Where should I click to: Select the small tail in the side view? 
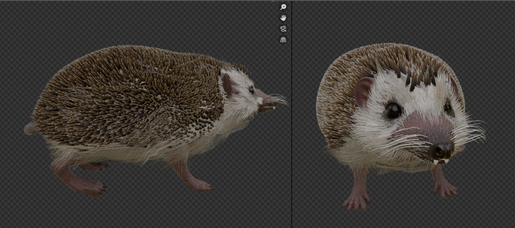(x=30, y=129)
